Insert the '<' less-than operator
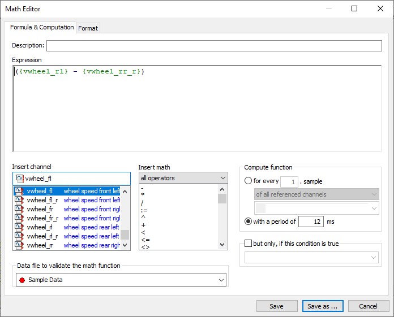 (143, 232)
